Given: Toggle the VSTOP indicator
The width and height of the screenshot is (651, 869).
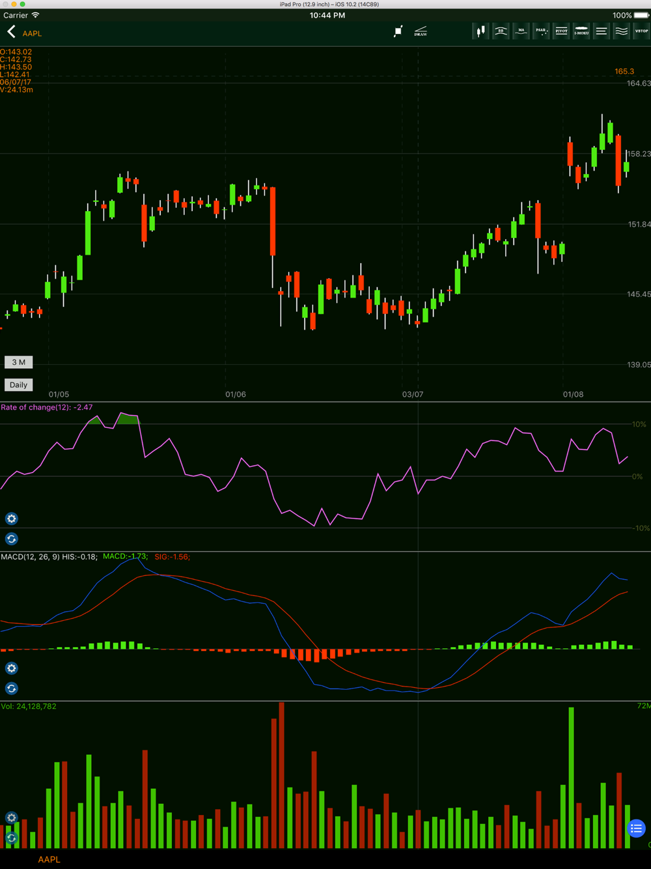Looking at the screenshot, I should click(641, 31).
